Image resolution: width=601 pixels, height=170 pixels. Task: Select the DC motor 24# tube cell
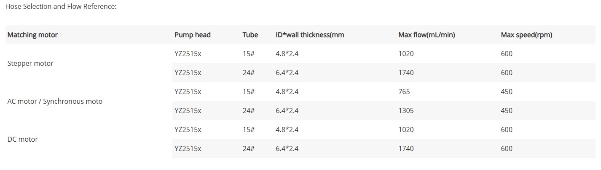point(249,148)
